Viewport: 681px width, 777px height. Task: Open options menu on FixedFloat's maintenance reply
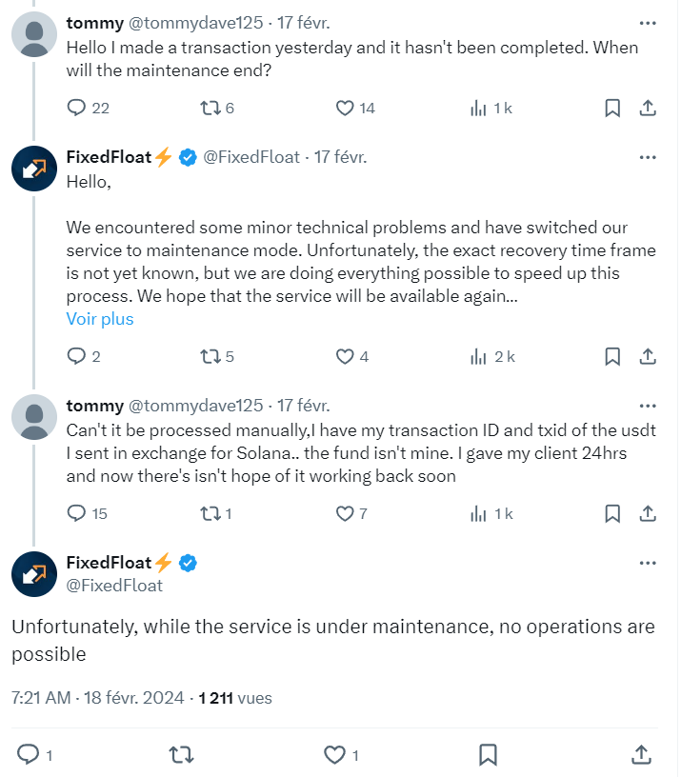[648, 156]
